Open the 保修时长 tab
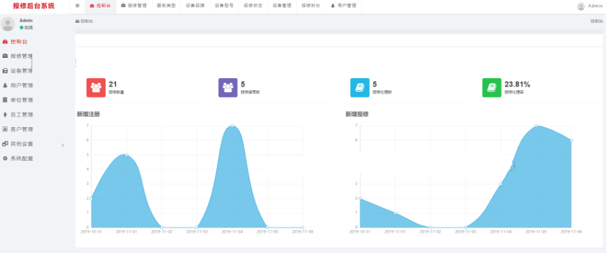 [311, 6]
